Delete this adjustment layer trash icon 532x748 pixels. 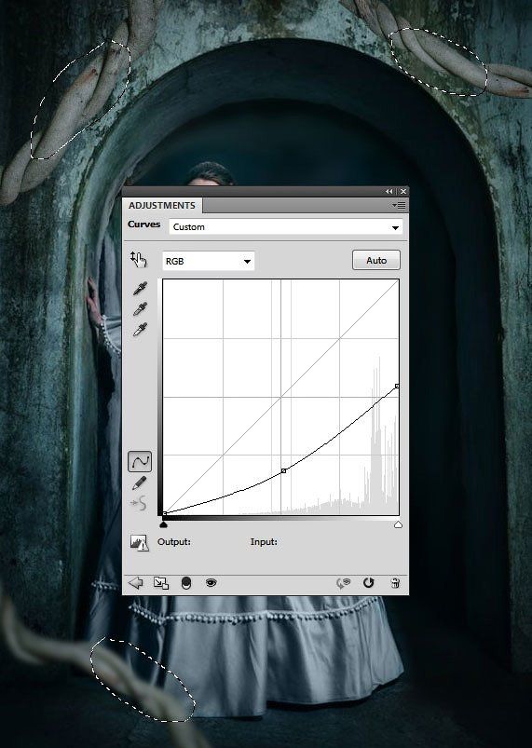click(395, 583)
